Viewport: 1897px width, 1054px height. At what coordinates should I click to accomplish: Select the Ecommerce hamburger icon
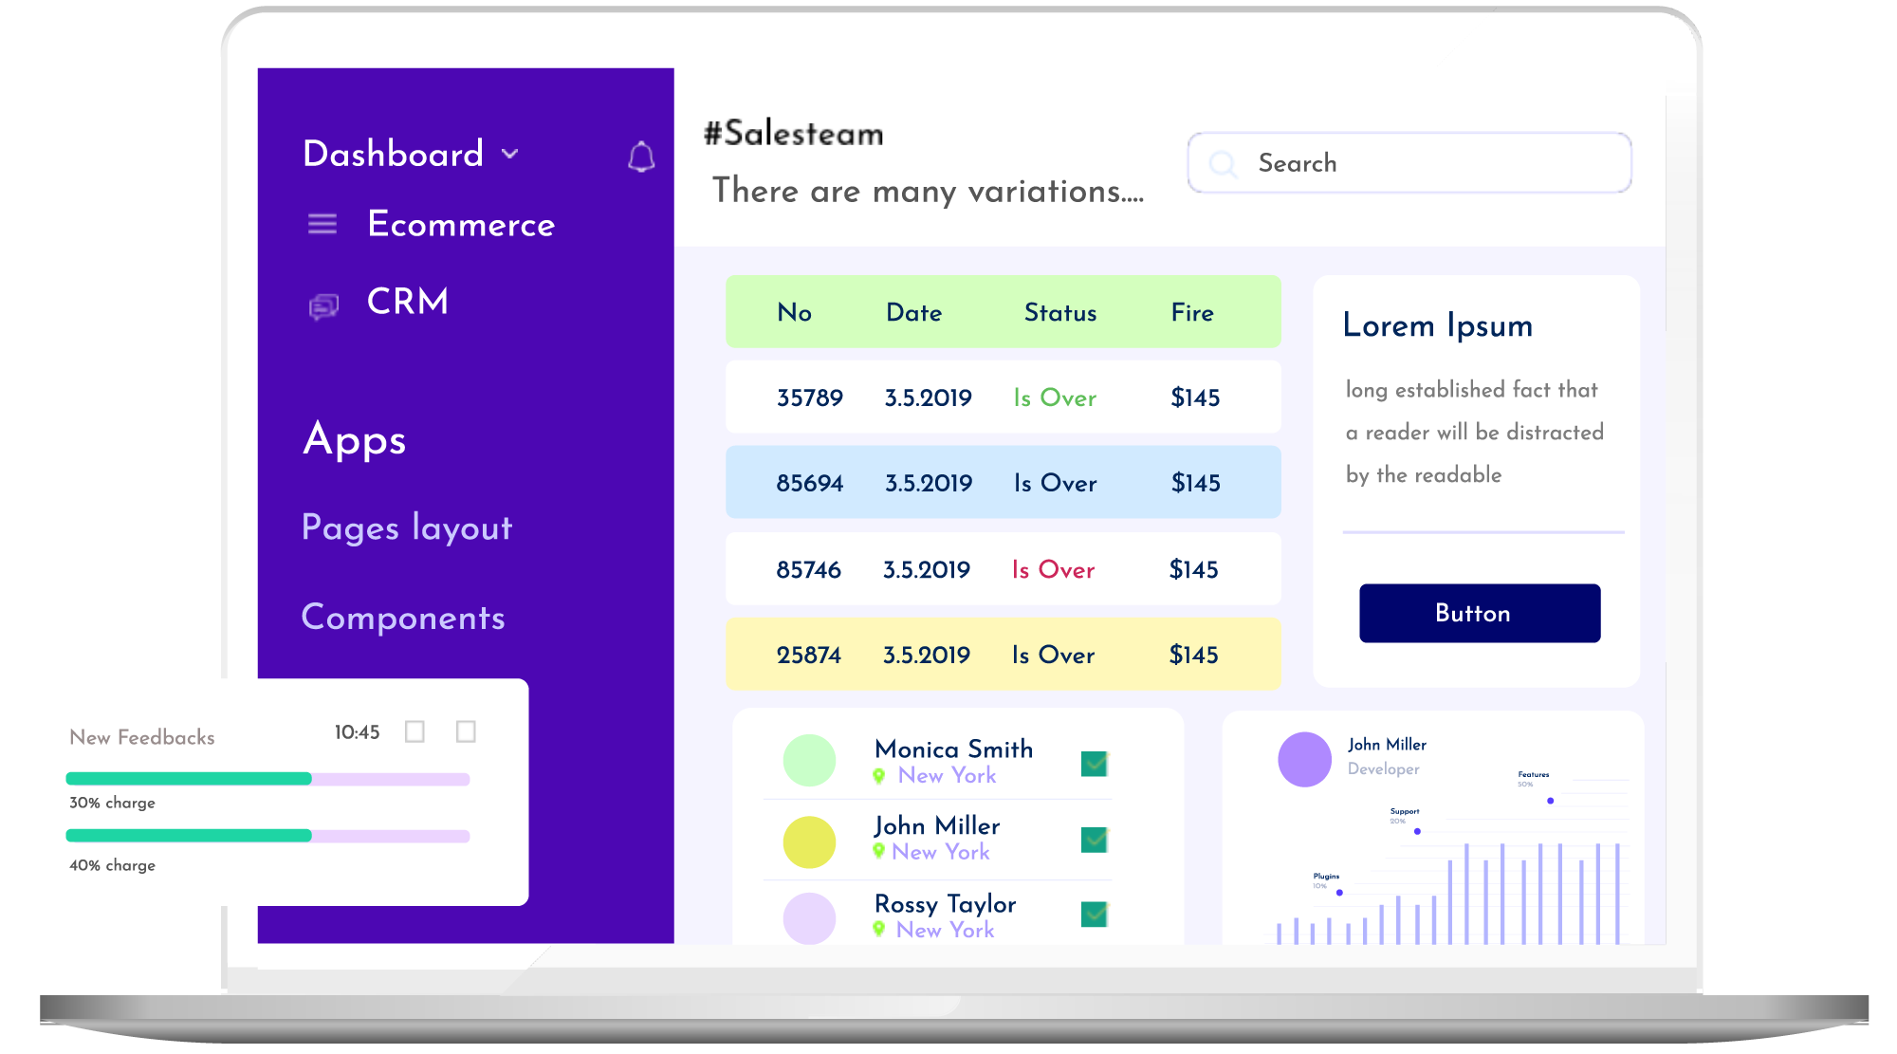pyautogui.click(x=322, y=225)
